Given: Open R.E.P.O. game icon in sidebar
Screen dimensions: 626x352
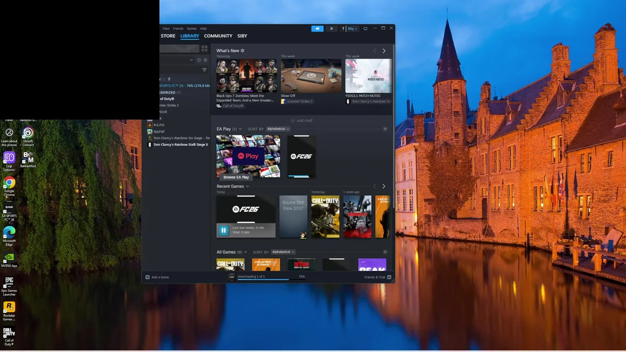Looking at the screenshot, I should point(150,125).
